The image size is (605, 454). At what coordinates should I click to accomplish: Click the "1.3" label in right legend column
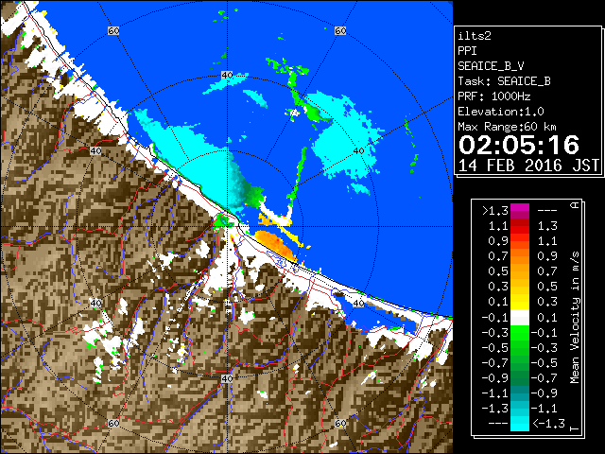(x=547, y=226)
